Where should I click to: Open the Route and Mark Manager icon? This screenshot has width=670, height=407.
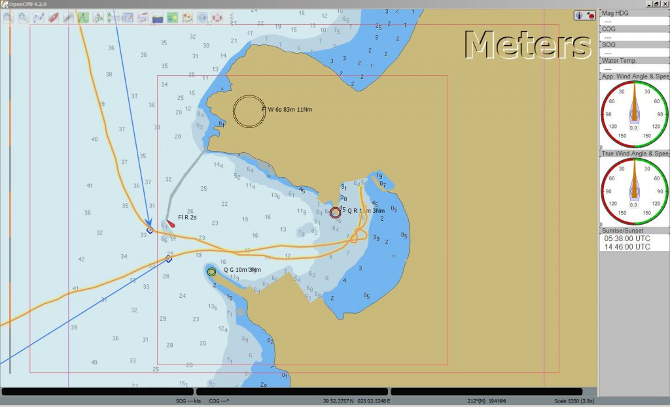[128, 18]
